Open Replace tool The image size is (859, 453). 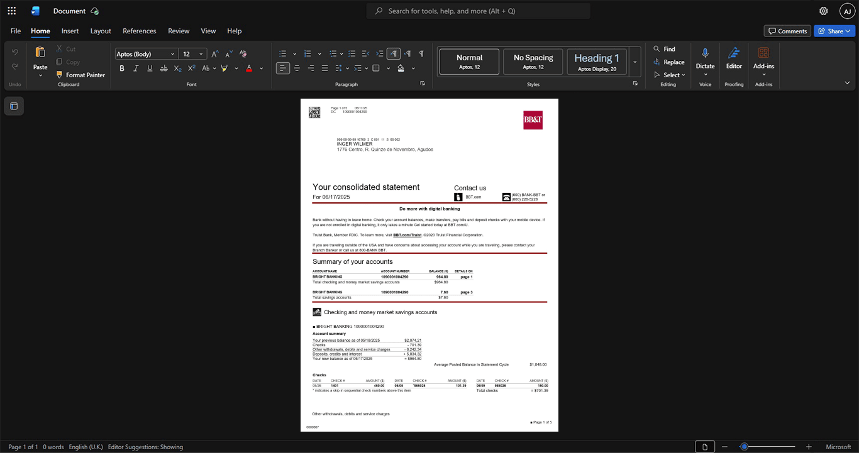pyautogui.click(x=668, y=62)
